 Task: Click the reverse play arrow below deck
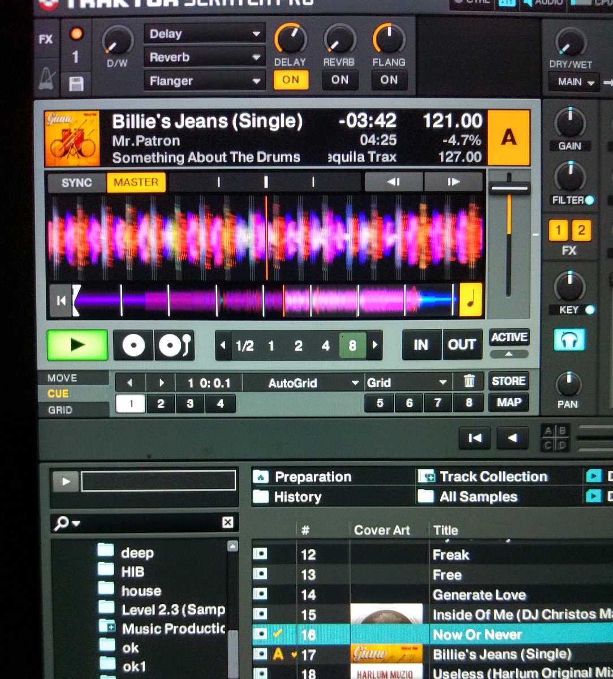click(512, 437)
